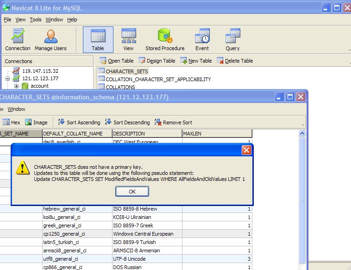Click New Table action
The image size is (351, 270).
click(x=196, y=61)
